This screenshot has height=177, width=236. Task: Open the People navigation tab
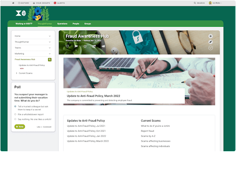76,24
